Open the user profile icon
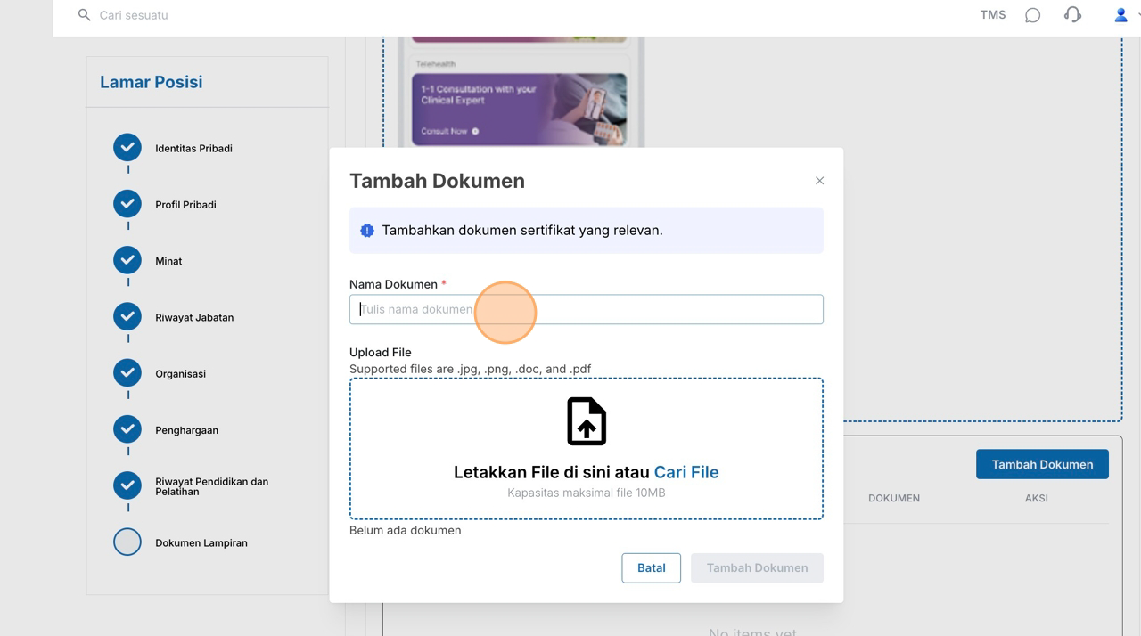Viewport: 1141px width, 636px height. 1120,15
